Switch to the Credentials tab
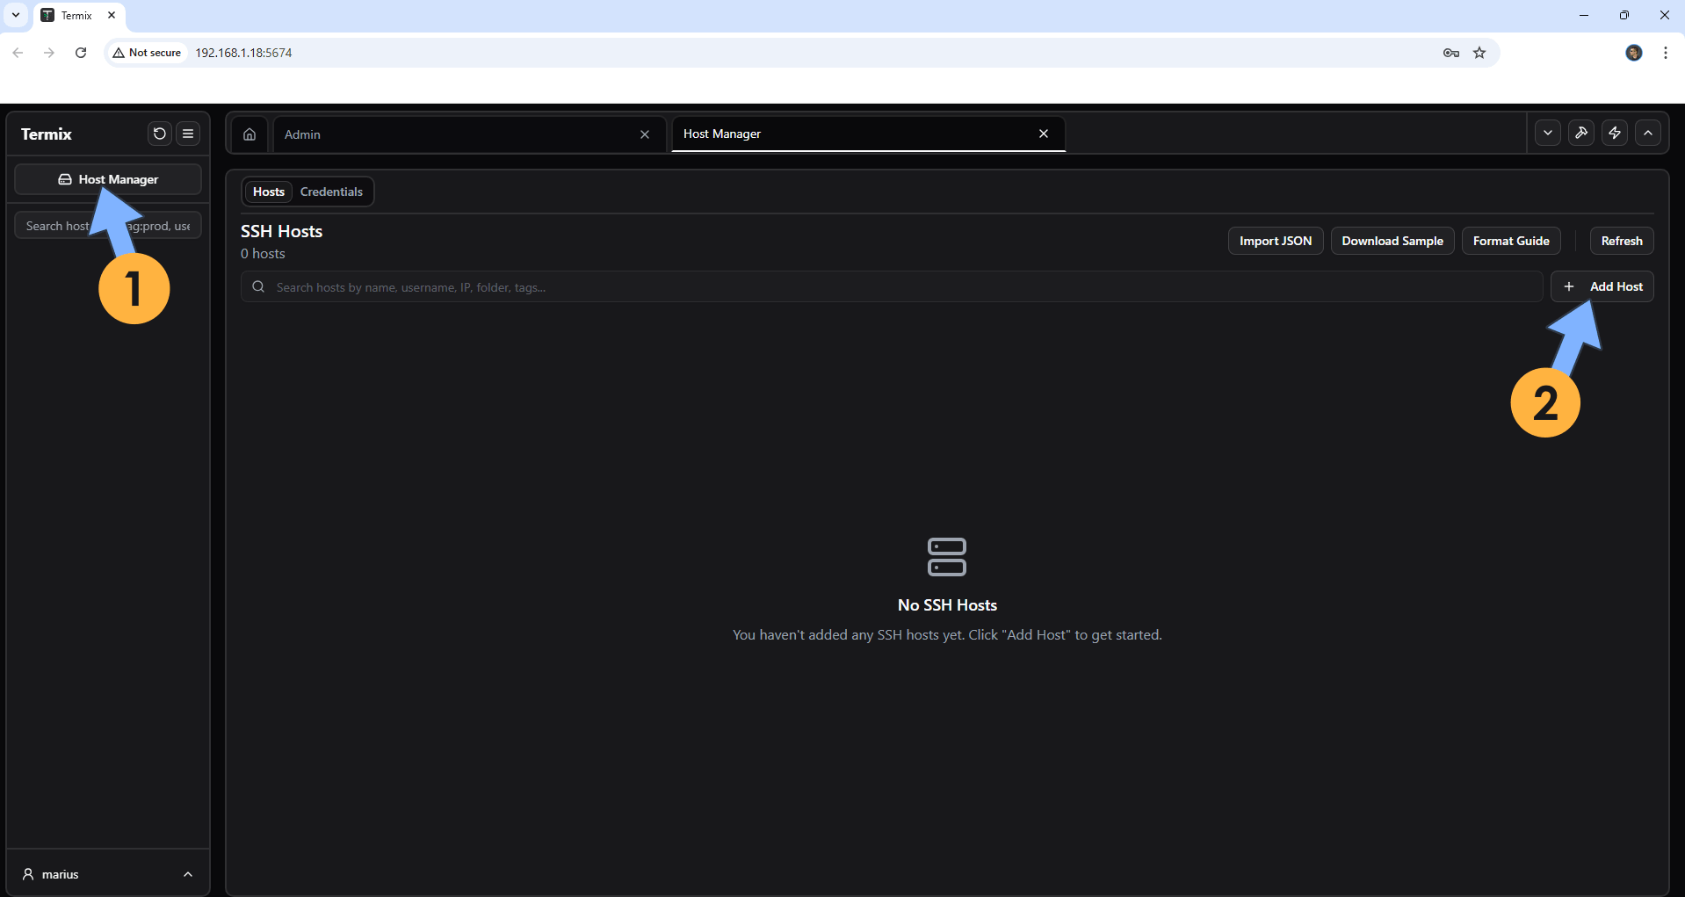1685x897 pixels. pos(331,192)
